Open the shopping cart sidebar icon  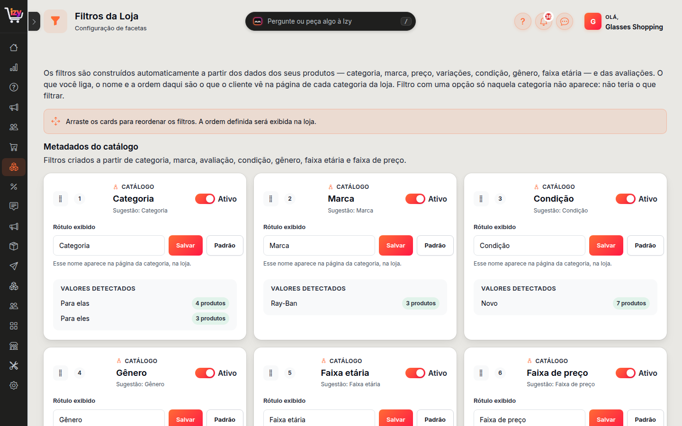click(14, 147)
